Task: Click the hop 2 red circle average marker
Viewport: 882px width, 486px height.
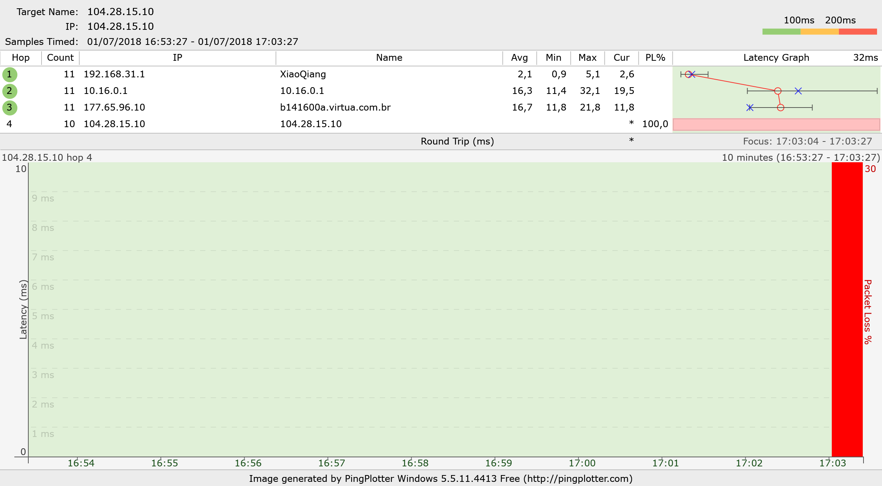Action: (778, 91)
